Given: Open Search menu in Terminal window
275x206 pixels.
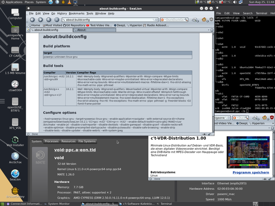Looking at the screenshot, I should tap(247, 13).
